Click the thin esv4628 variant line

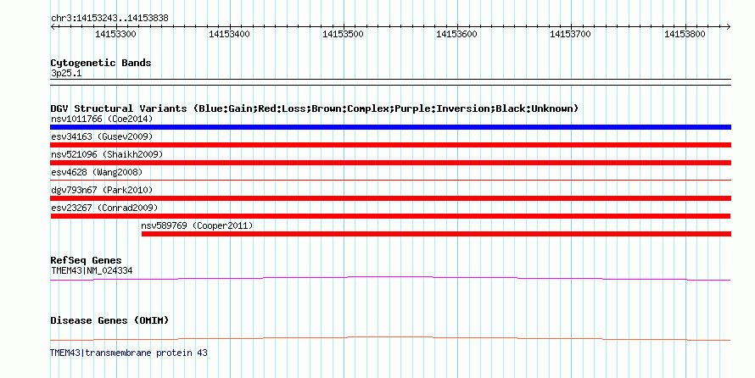click(x=390, y=181)
